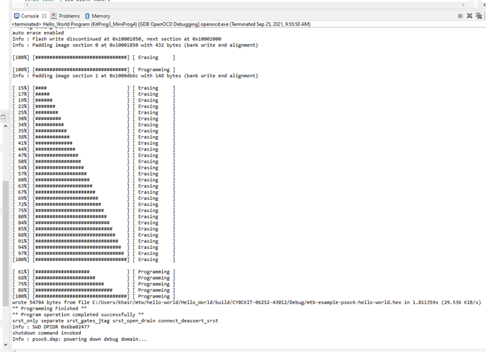The height and width of the screenshot is (352, 486).
Task: Click the 'SWD DPIDR 0x6ba02477' line
Action: point(51,326)
